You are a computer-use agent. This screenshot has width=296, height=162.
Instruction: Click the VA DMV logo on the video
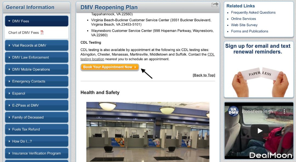coord(233,111)
